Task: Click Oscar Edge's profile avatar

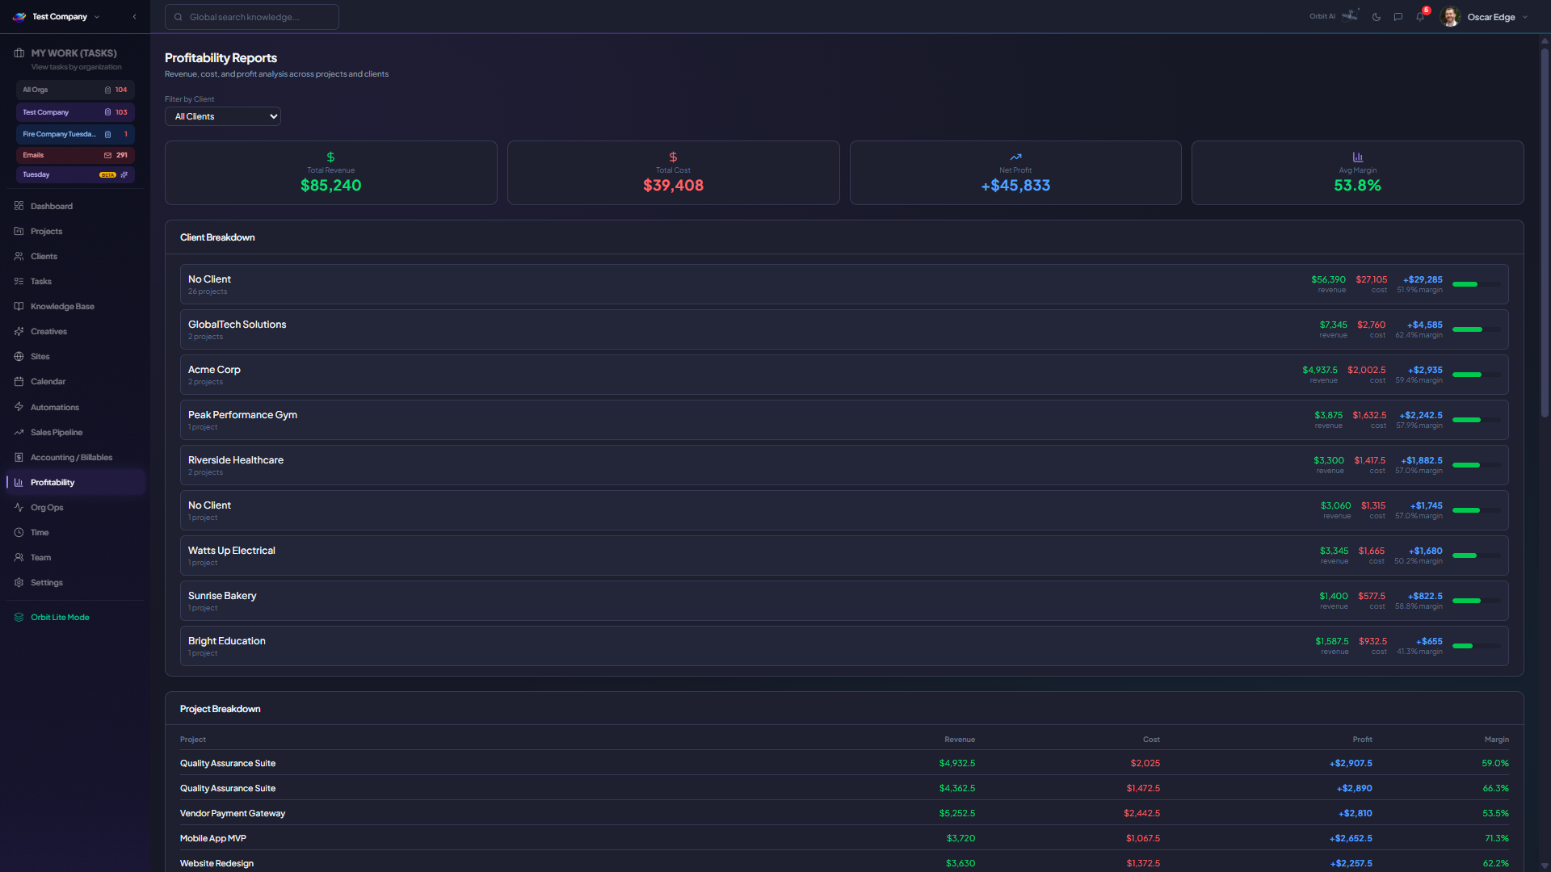Action: [1450, 17]
